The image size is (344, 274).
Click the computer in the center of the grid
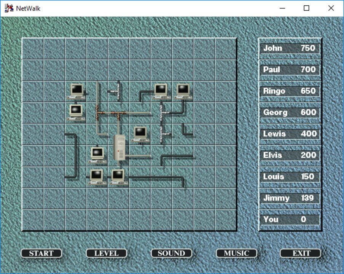(140, 133)
